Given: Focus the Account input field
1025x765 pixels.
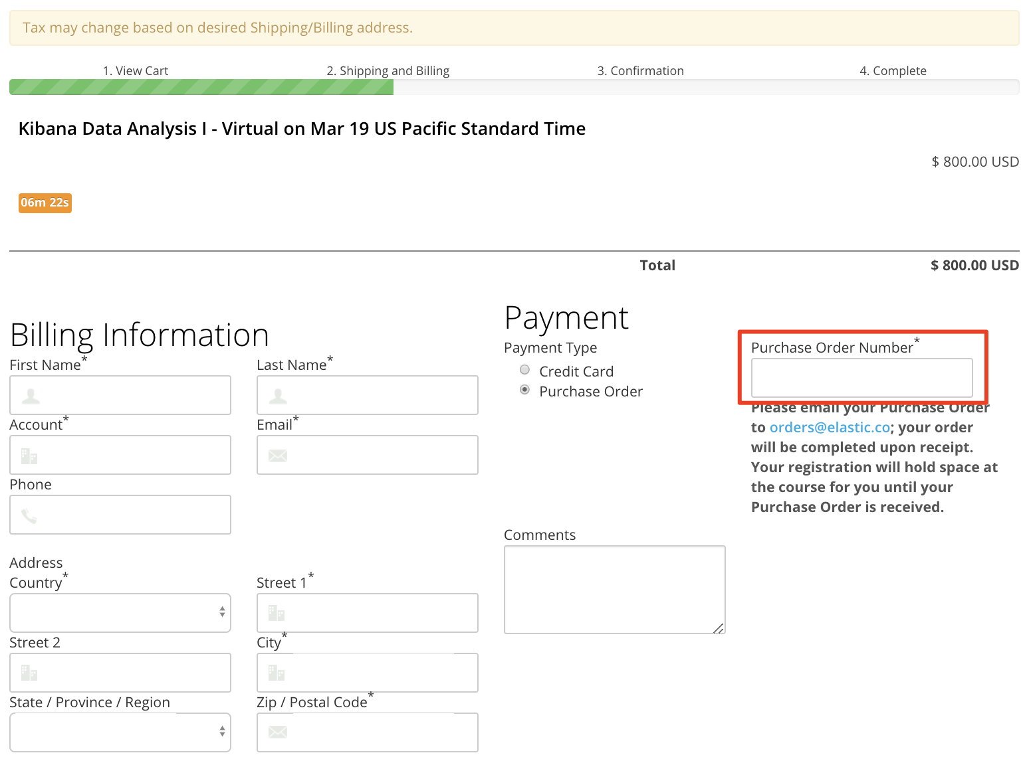Looking at the screenshot, I should pos(120,455).
